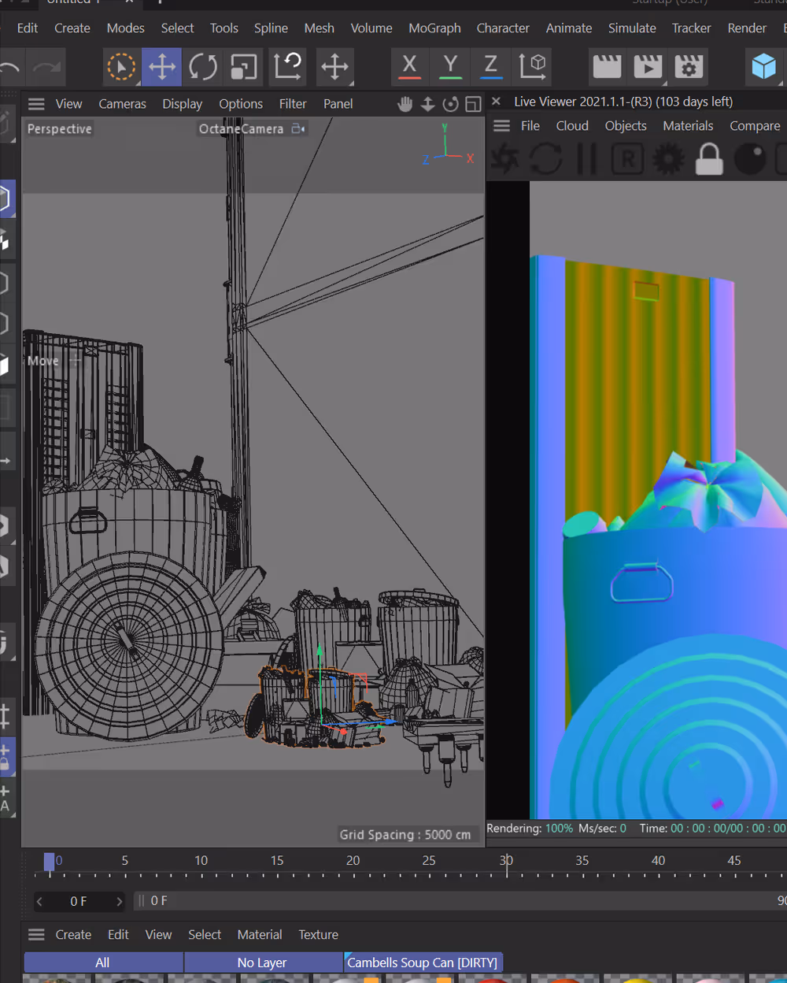Select the Cambells Soup Can [DIRTY] layer tab

[423, 963]
